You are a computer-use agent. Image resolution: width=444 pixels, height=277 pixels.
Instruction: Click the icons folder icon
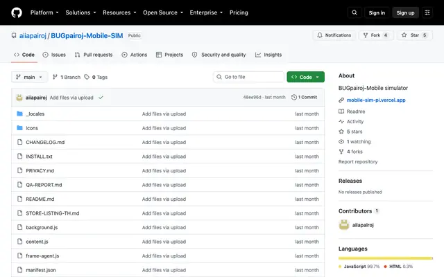19,127
